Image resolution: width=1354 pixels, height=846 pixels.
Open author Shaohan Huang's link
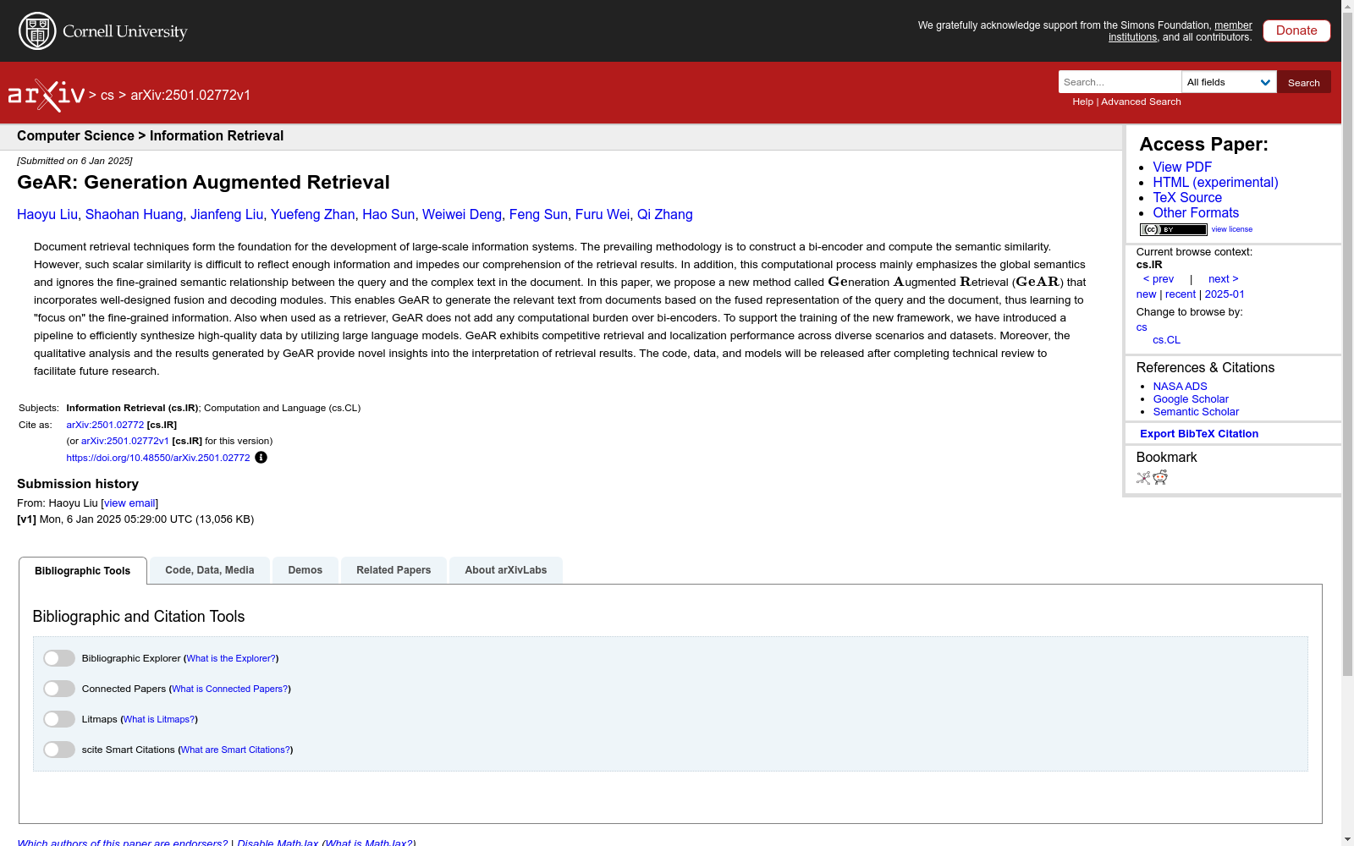click(x=134, y=215)
